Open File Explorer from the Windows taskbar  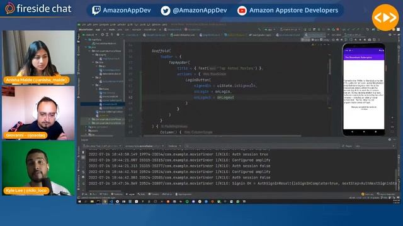pos(92,202)
